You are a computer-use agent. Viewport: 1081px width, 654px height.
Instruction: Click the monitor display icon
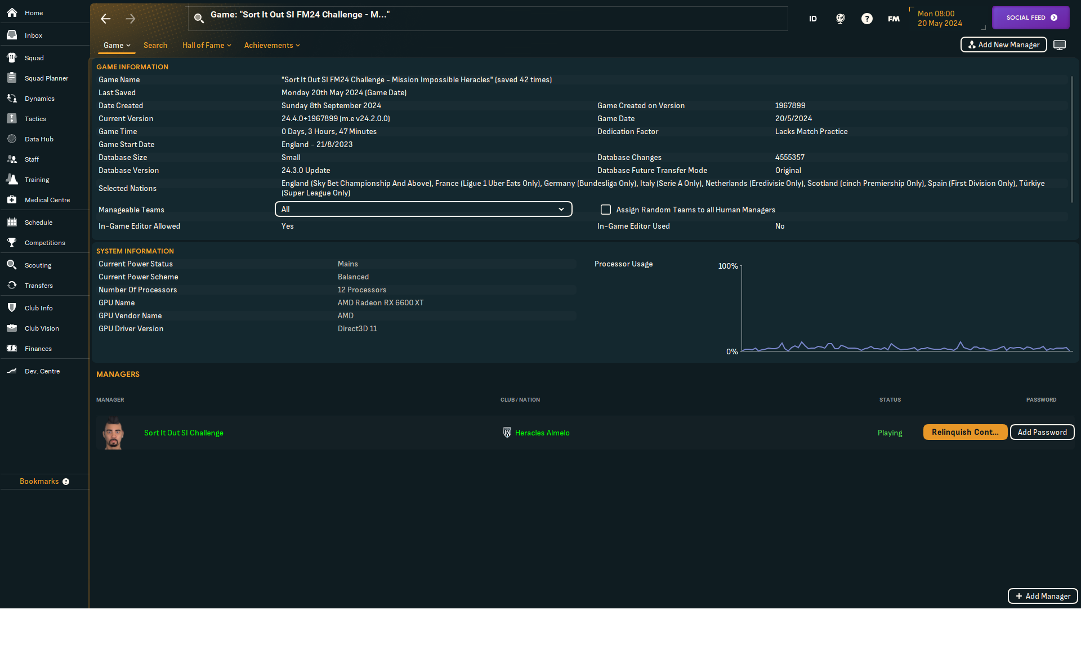click(1060, 45)
